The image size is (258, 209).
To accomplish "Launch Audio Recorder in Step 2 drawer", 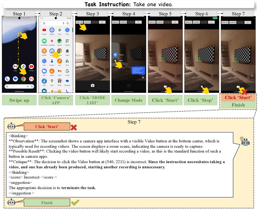I will 52,41.
